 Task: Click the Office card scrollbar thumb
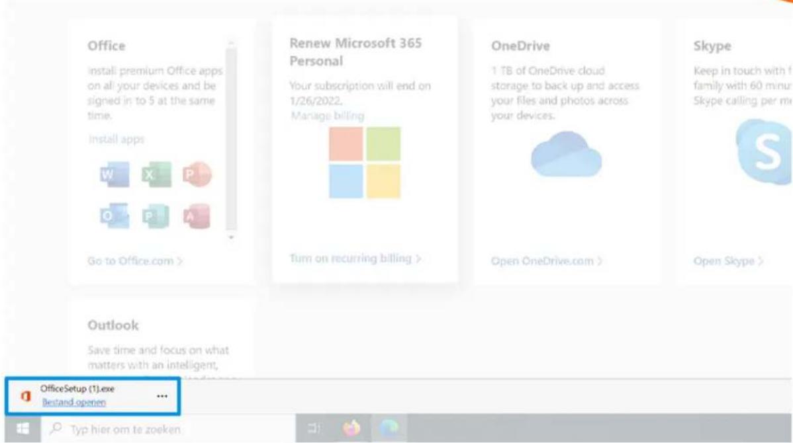231,138
